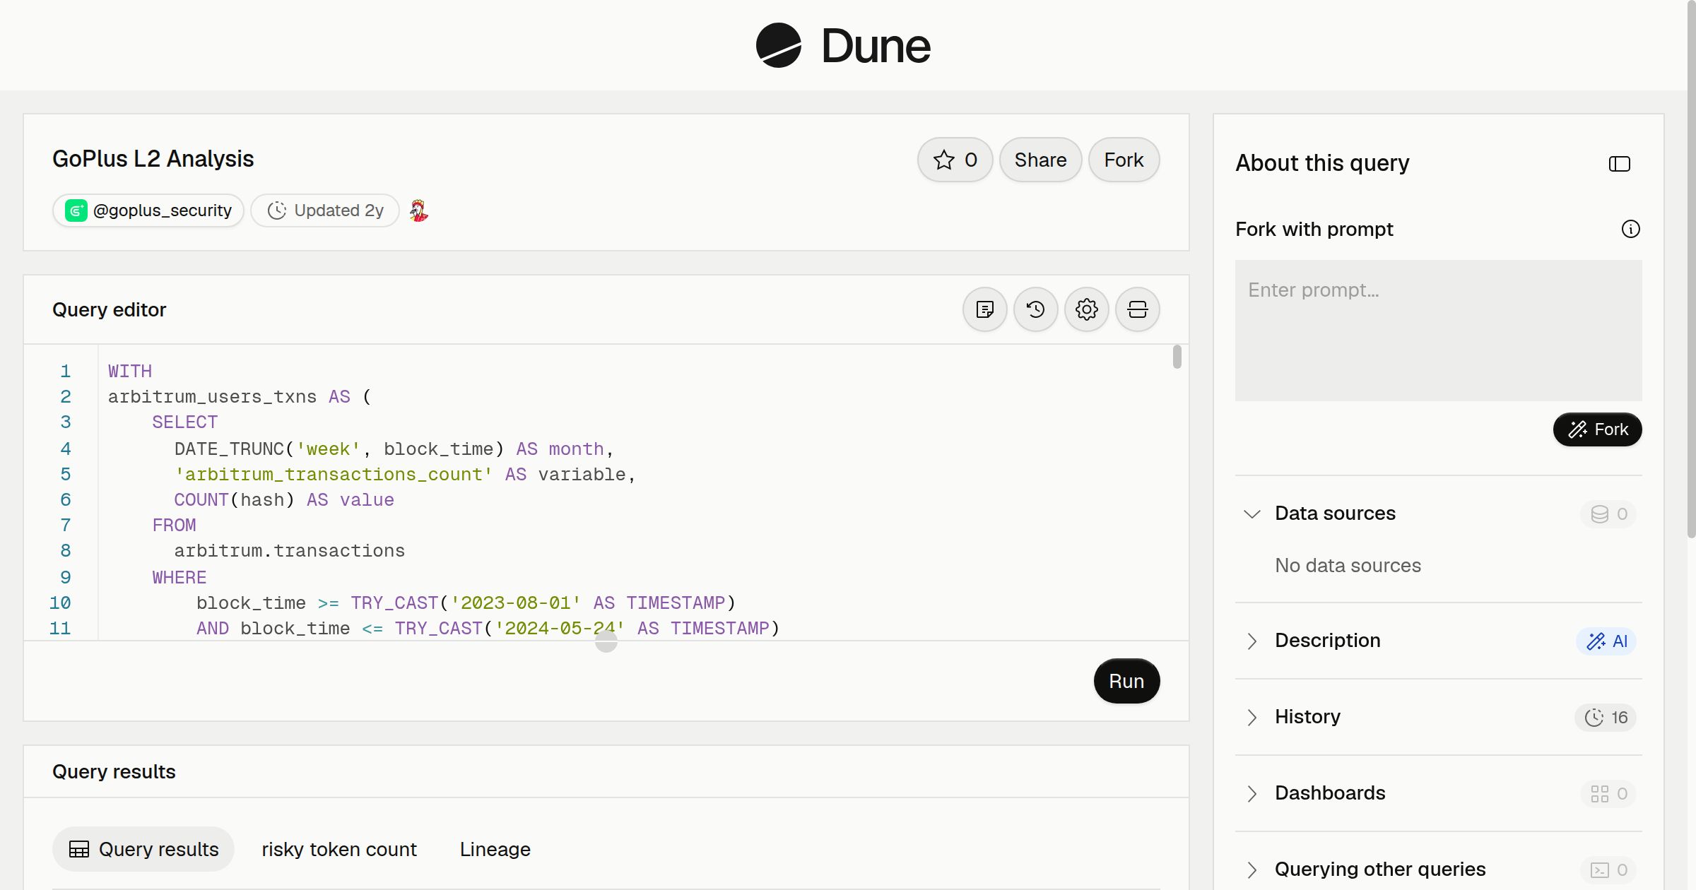Image resolution: width=1696 pixels, height=890 pixels.
Task: Toggle editor layout collapse icon
Action: [1137, 309]
